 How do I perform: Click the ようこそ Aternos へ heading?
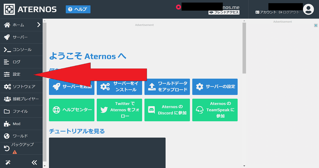pos(87,56)
